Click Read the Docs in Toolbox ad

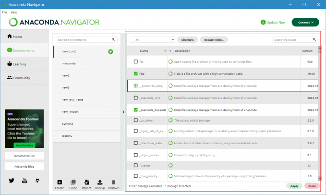point(24,146)
